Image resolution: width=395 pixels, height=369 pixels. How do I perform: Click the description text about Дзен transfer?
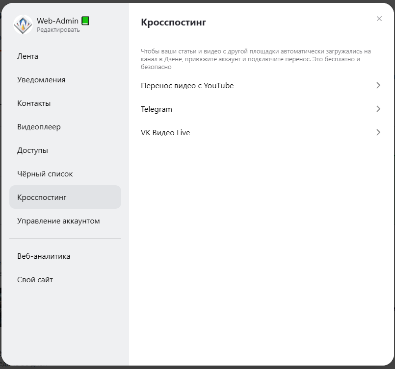tap(256, 59)
